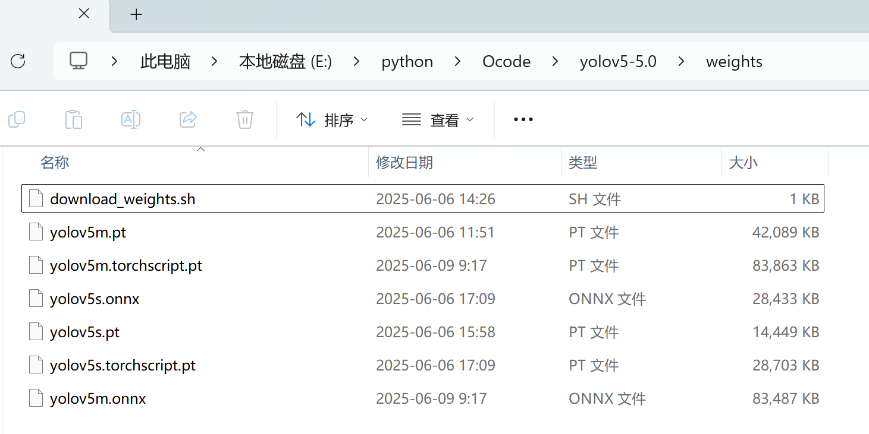869x434 pixels.
Task: Click the Paste icon in the toolbar
Action: (x=74, y=119)
